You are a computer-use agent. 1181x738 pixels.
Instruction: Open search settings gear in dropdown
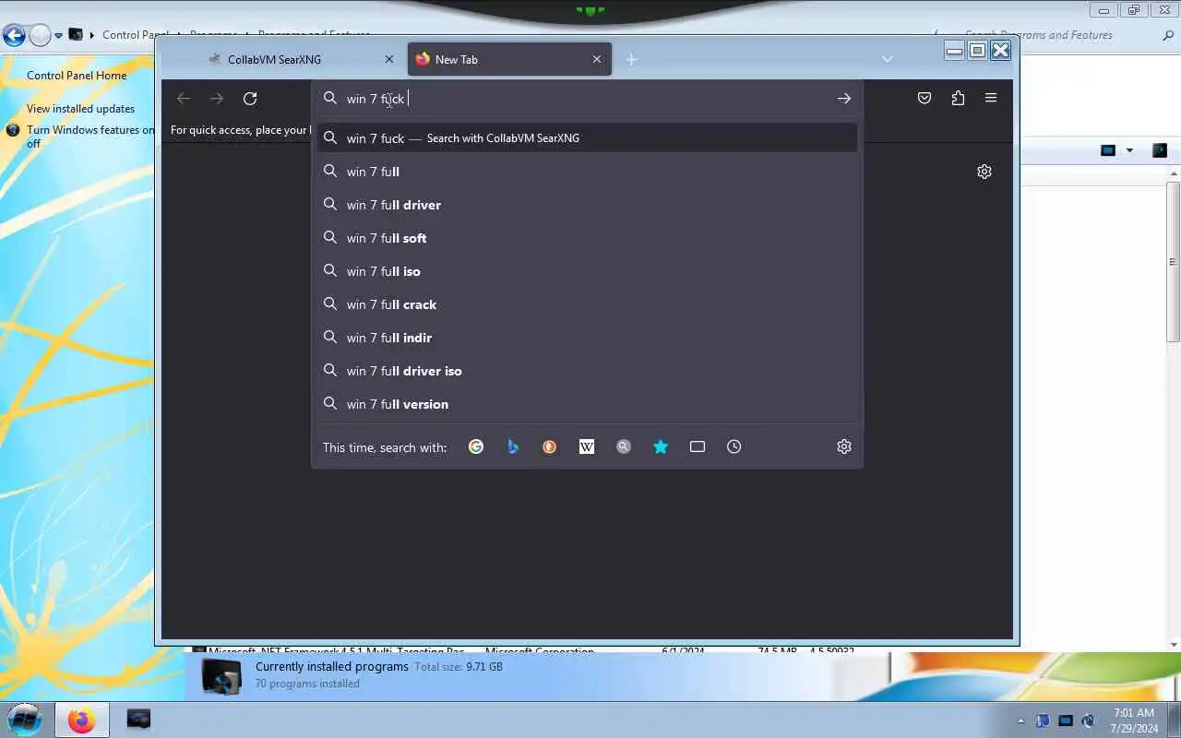tap(844, 446)
